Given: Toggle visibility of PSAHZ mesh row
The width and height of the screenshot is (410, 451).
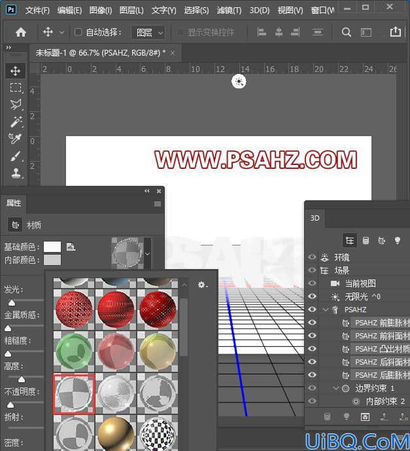Looking at the screenshot, I should point(312,310).
